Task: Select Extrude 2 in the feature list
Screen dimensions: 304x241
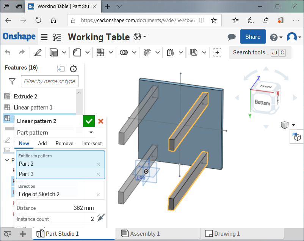Action: (x=25, y=97)
